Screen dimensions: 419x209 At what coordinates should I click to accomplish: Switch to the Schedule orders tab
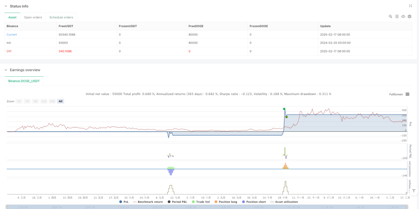click(x=61, y=17)
